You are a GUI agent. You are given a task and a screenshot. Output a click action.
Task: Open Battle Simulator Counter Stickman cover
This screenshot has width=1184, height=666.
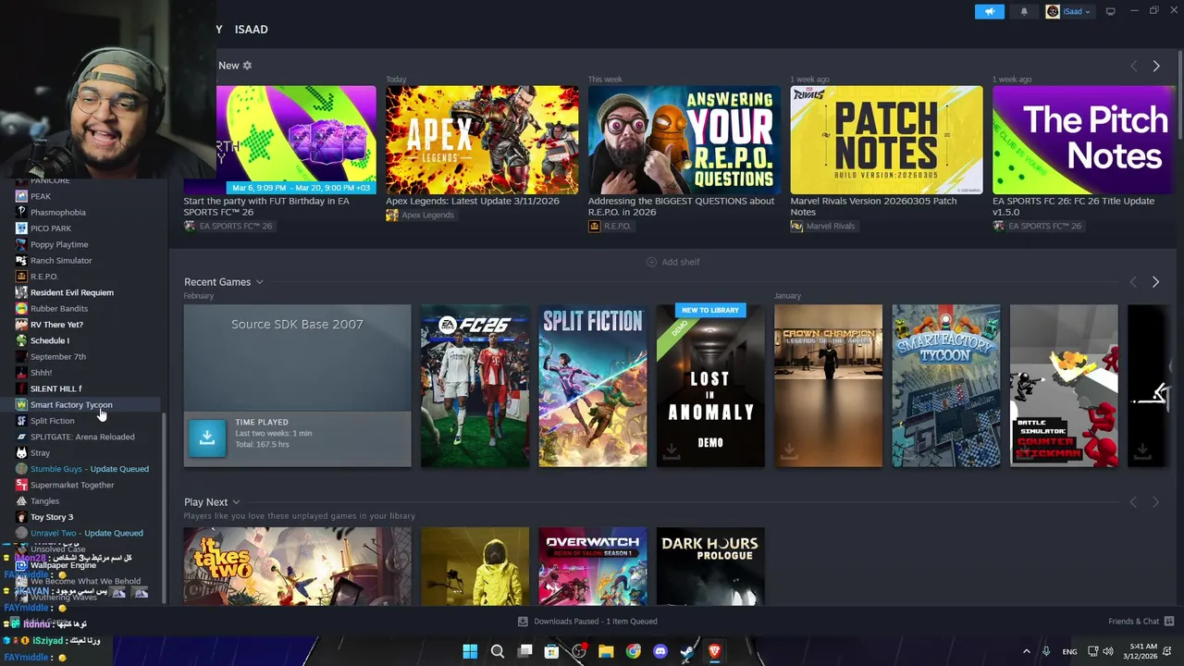tap(1064, 386)
